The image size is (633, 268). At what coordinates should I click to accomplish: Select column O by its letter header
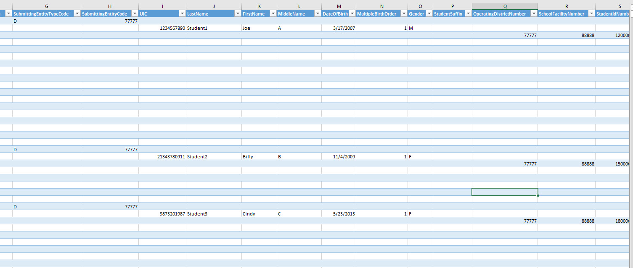[420, 6]
